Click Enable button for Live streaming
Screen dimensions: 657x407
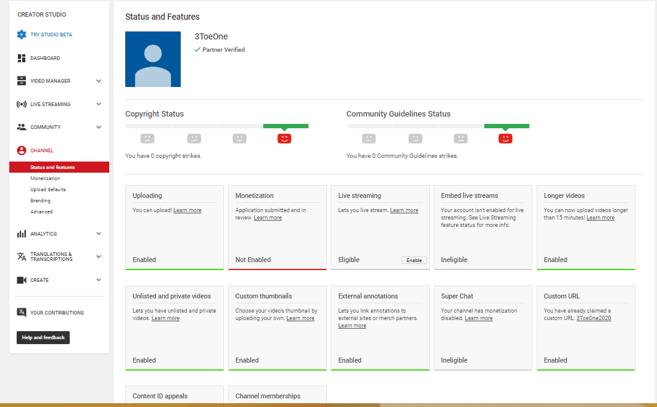click(414, 260)
